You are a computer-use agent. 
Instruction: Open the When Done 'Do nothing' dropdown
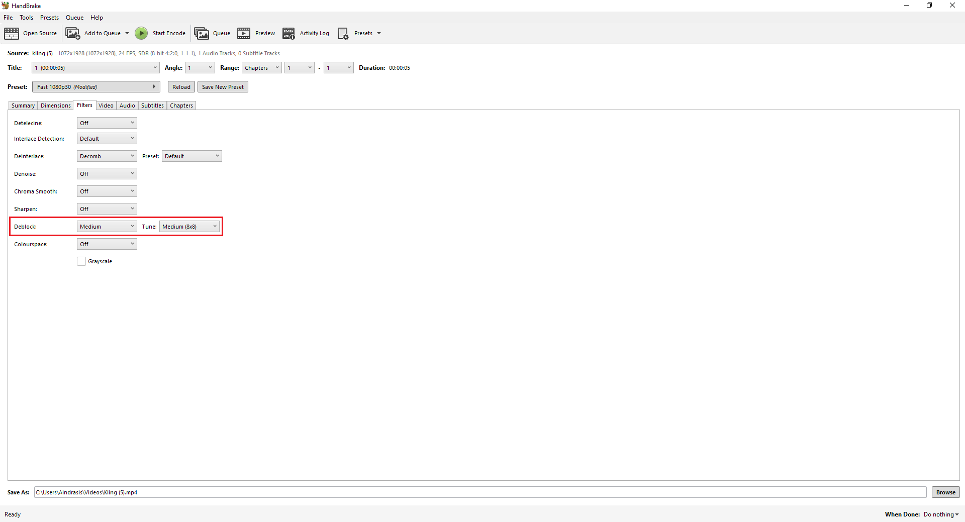tap(941, 514)
